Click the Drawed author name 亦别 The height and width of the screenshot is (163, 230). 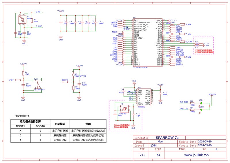pos(154,145)
